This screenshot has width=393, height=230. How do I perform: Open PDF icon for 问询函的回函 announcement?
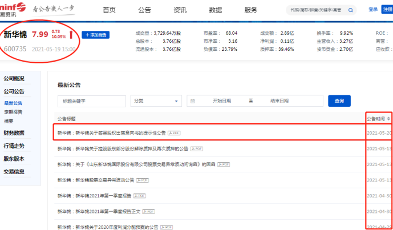click(224, 164)
